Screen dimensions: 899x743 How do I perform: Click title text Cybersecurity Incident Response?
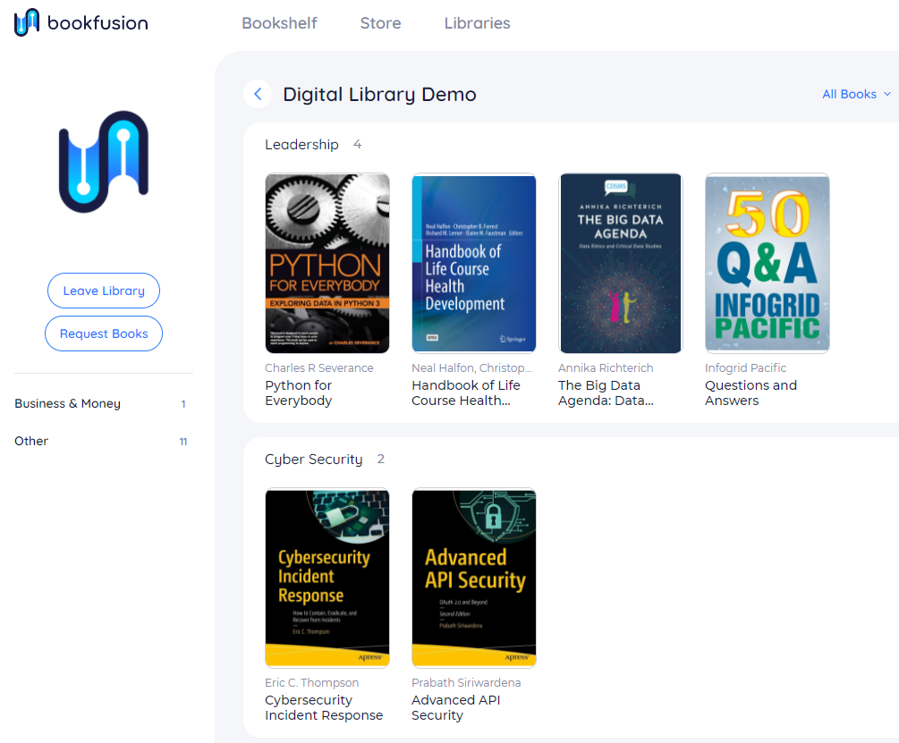coord(324,707)
